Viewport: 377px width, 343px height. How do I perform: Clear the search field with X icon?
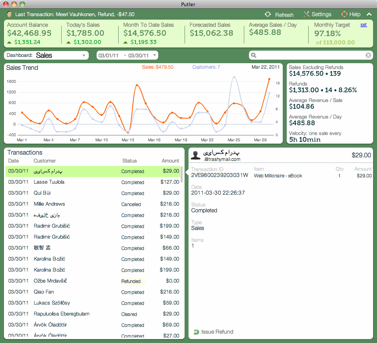[368, 55]
